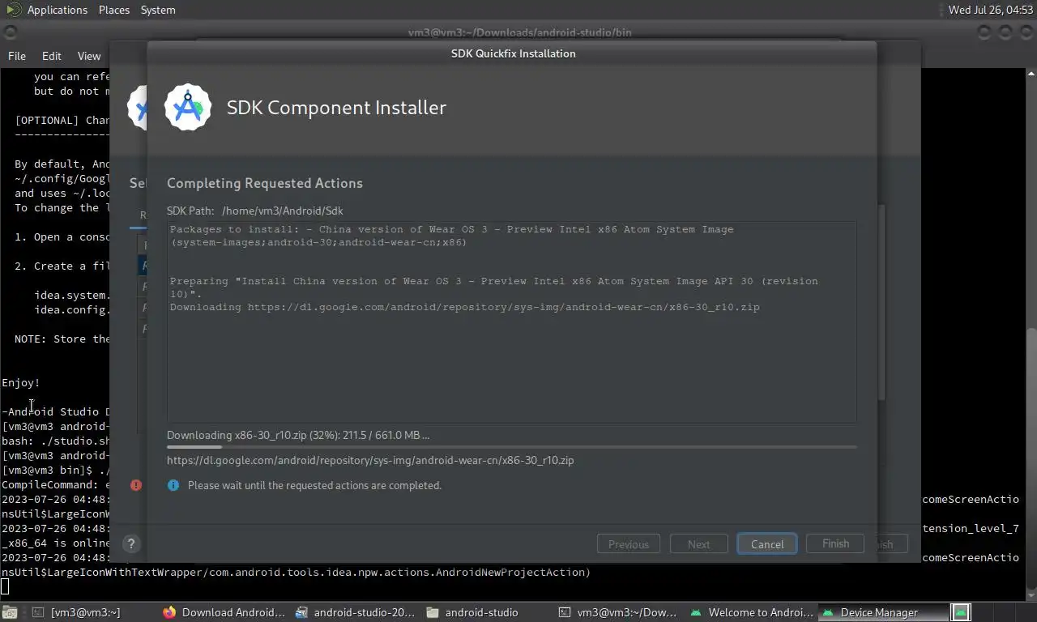Image resolution: width=1037 pixels, height=622 pixels.
Task: Click the Enjoy! line in terminal
Action: click(x=21, y=382)
